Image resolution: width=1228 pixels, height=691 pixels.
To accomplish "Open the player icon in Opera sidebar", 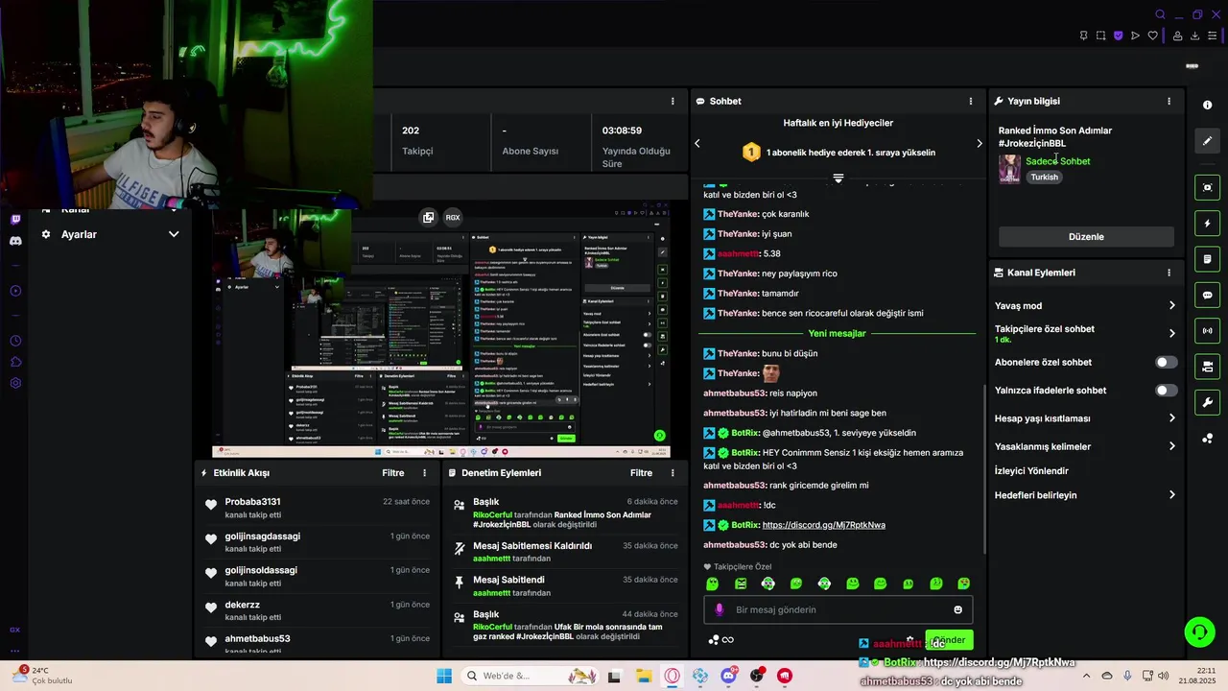I will click(x=15, y=291).
